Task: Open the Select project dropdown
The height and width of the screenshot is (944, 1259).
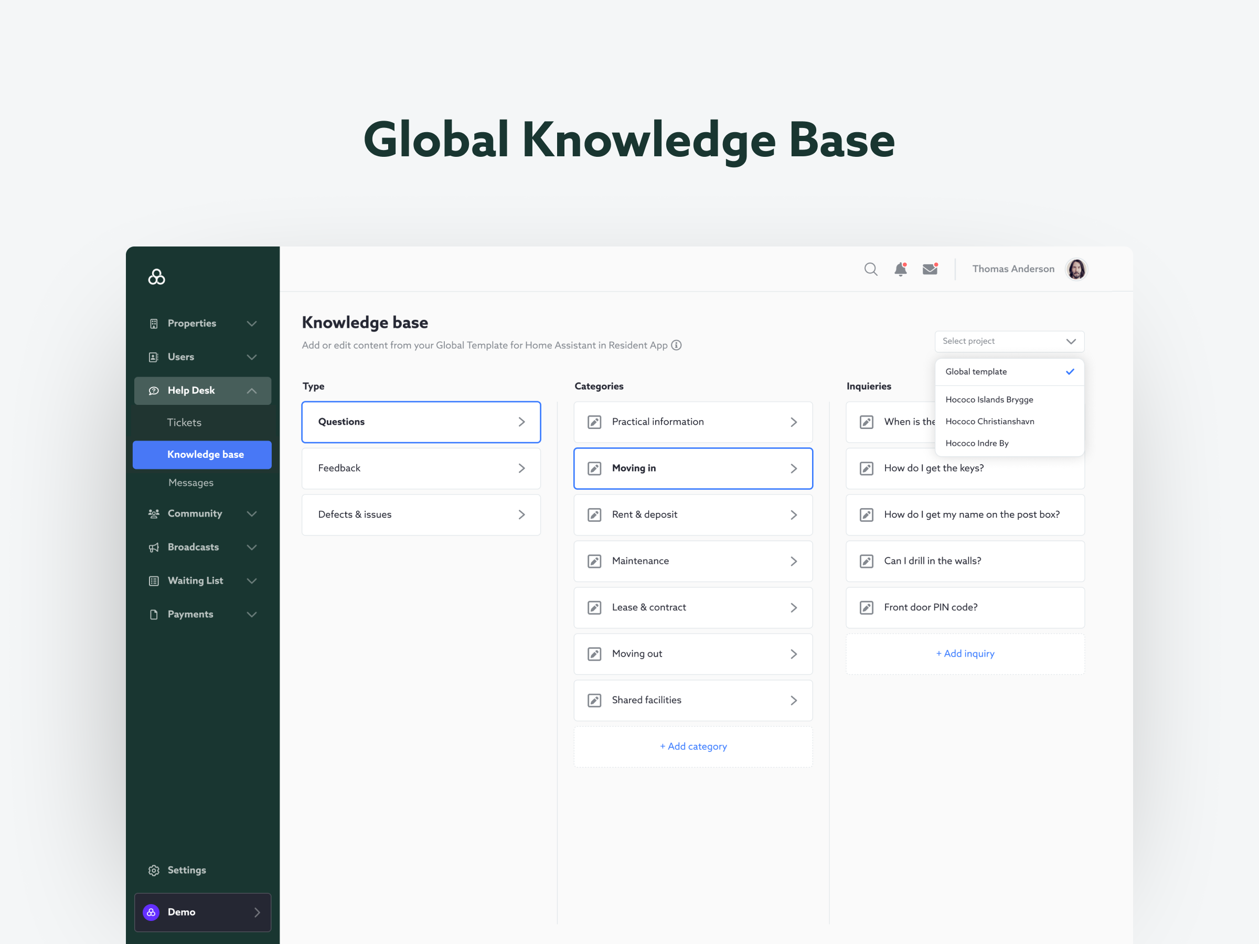Action: [x=1009, y=341]
